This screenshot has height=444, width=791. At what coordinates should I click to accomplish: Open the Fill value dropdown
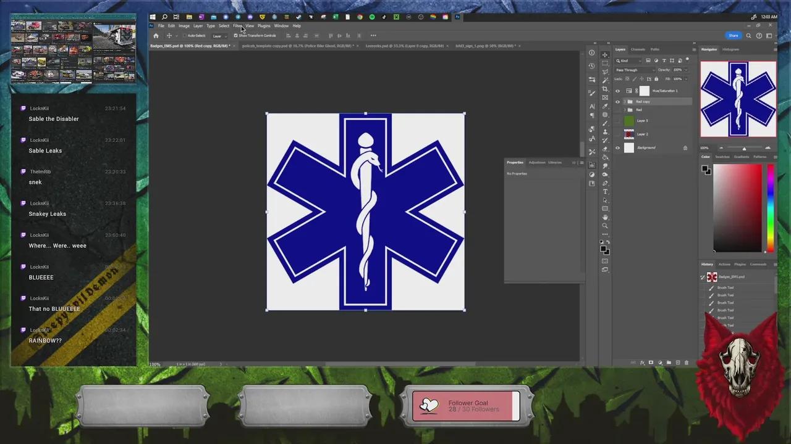point(686,79)
